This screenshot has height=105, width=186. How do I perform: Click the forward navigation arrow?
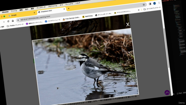[4, 22]
